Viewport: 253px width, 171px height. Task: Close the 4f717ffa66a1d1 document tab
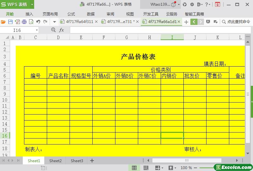(x=179, y=21)
